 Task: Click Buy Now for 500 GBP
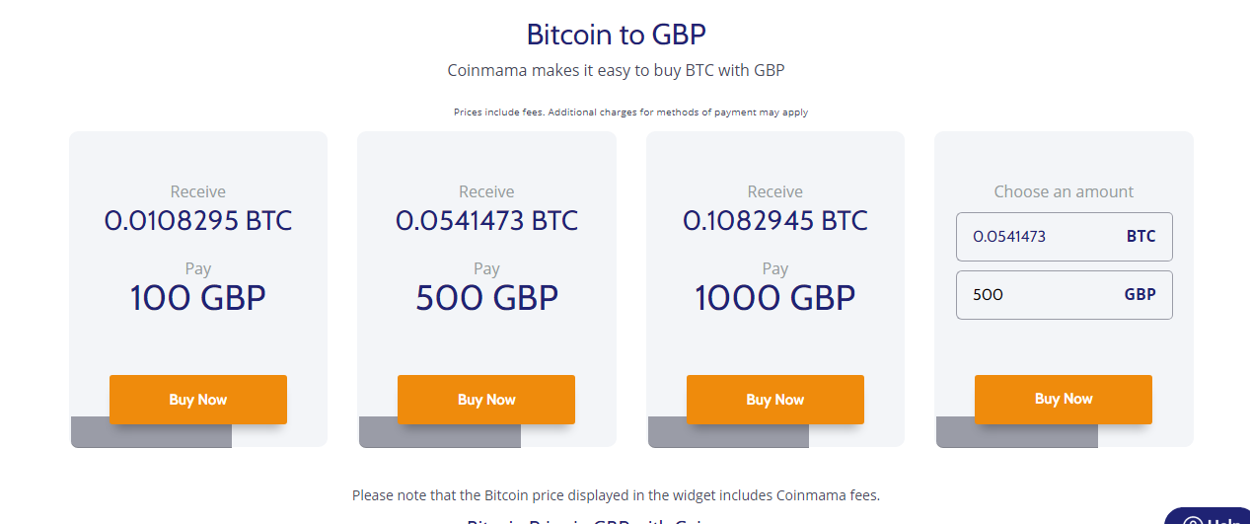(x=486, y=400)
